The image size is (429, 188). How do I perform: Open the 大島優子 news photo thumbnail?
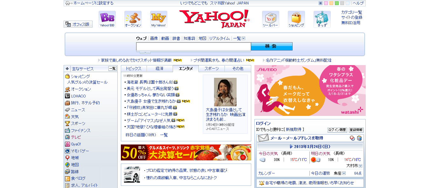point(225,92)
